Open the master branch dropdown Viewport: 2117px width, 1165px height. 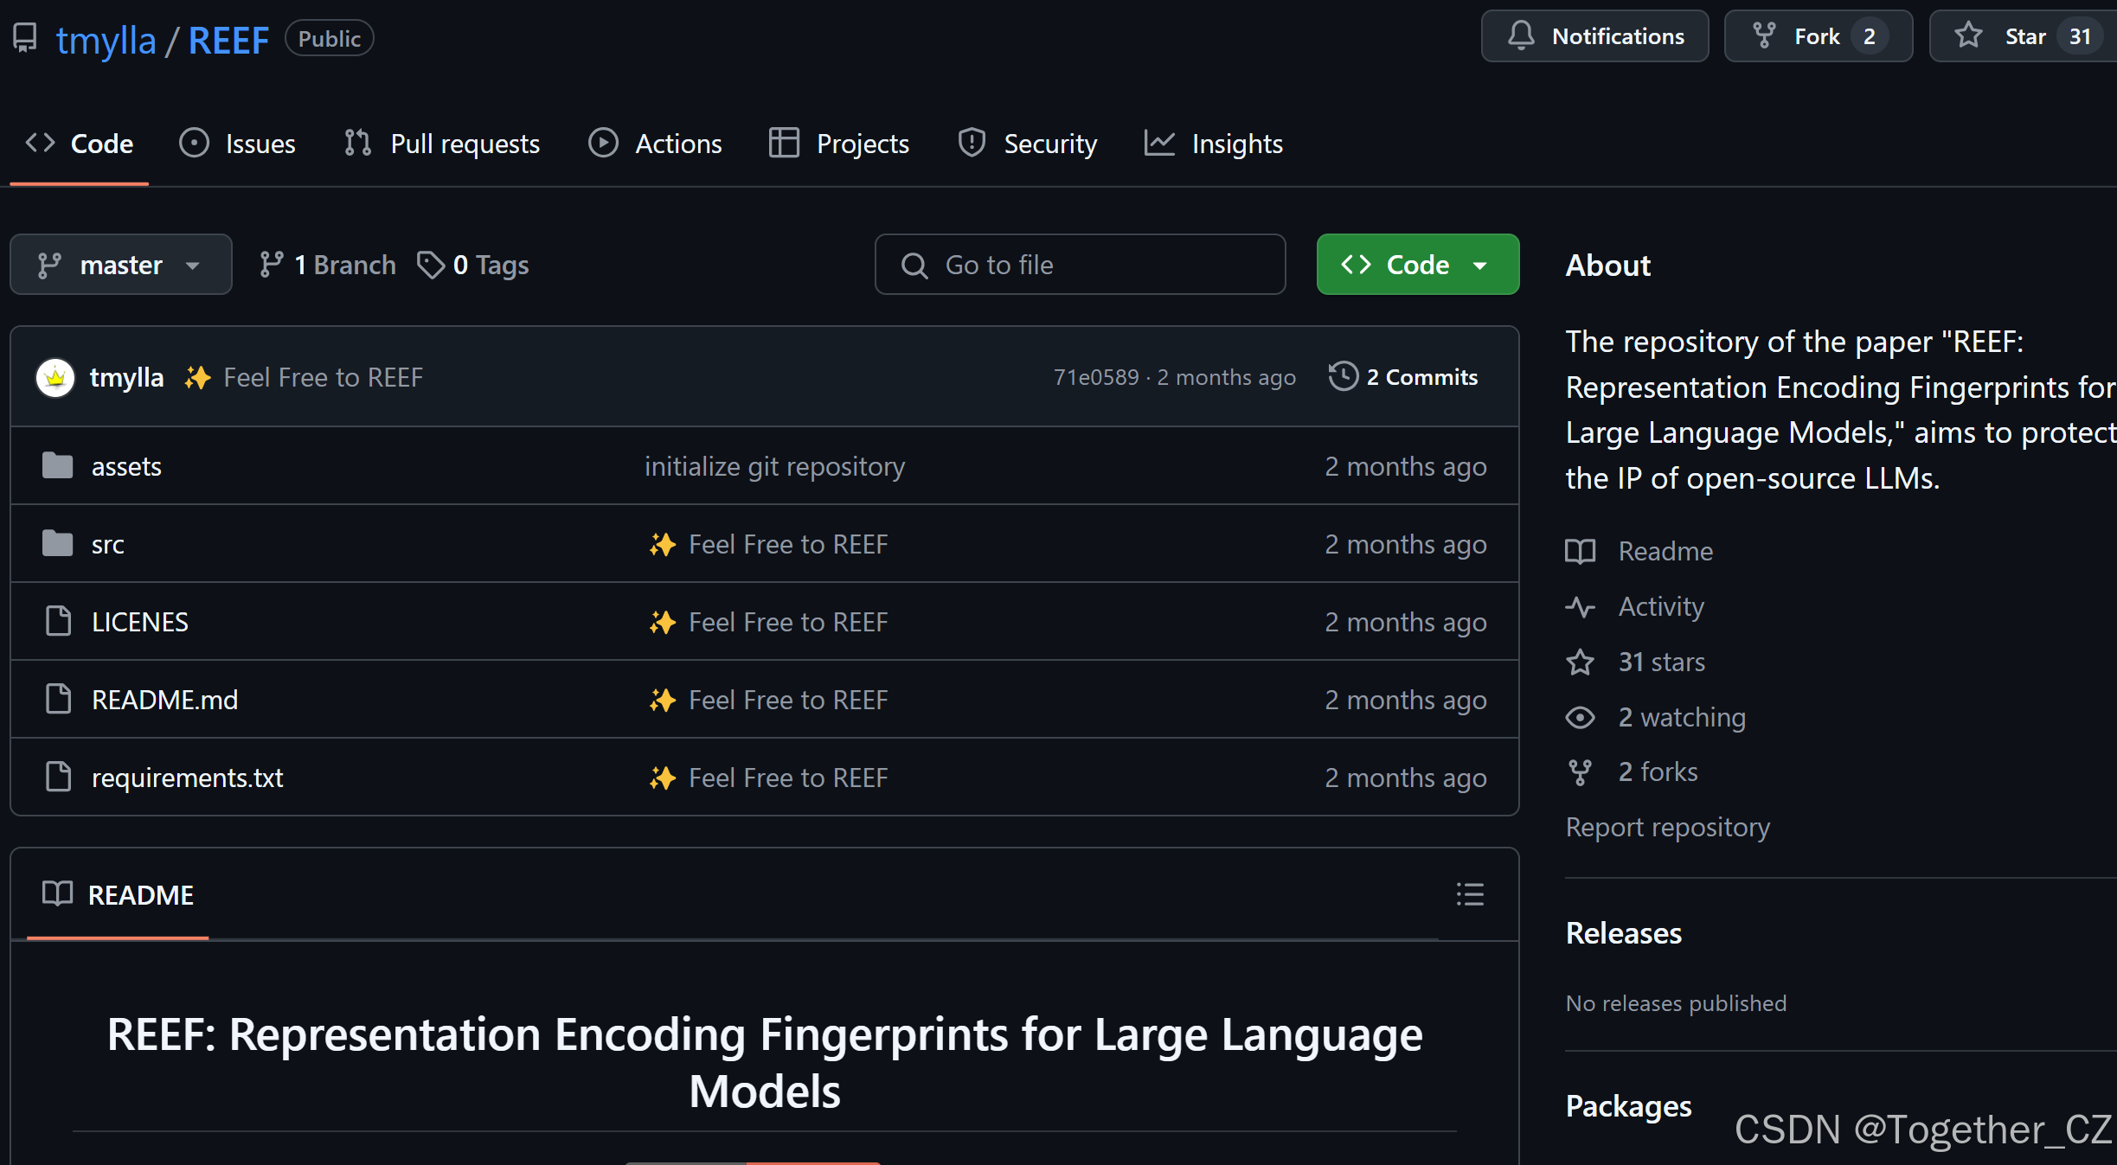120,264
